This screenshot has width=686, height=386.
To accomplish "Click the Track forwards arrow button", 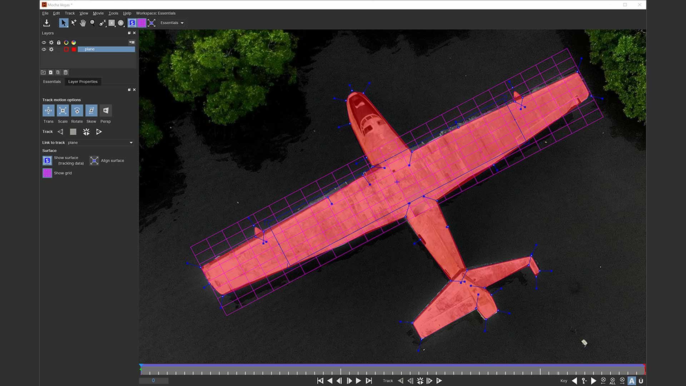I will point(99,132).
